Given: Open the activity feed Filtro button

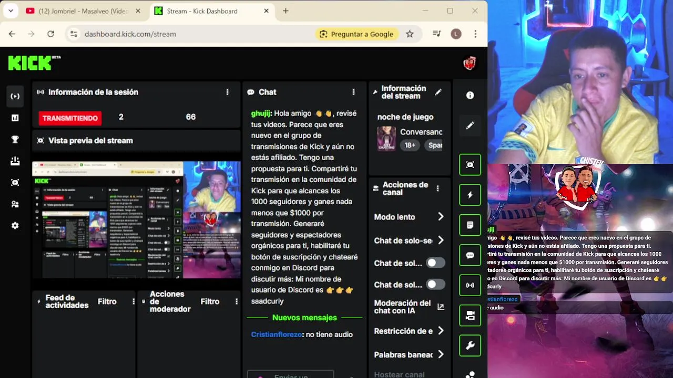Looking at the screenshot, I should point(107,301).
